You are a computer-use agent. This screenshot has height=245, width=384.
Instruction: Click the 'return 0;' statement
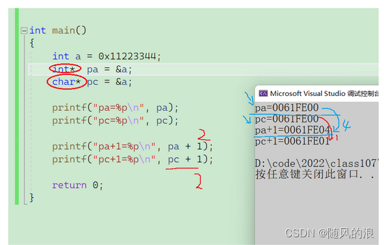pos(77,185)
